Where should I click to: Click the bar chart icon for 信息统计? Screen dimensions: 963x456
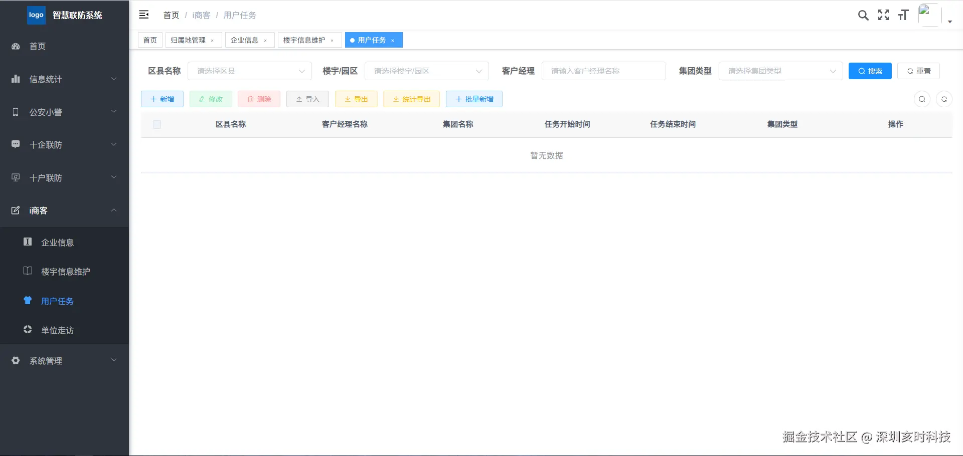tap(16, 79)
